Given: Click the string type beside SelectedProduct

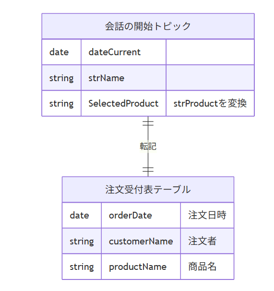Looking at the screenshot, I should pos(61,103).
